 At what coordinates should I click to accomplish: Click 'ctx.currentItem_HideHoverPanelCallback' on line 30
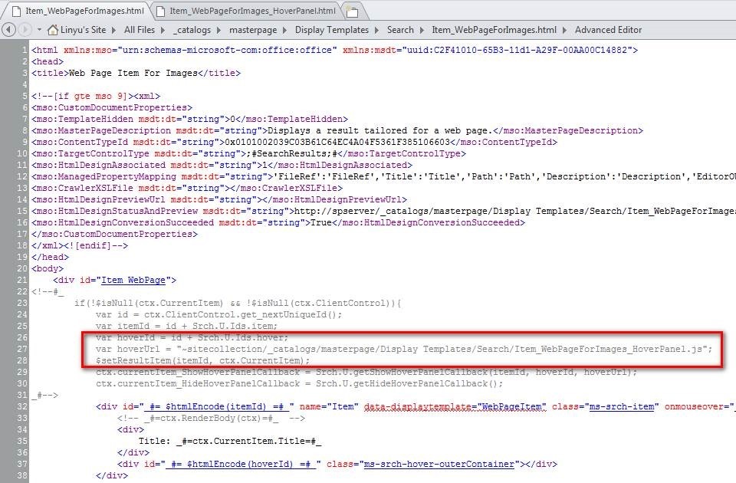198,383
